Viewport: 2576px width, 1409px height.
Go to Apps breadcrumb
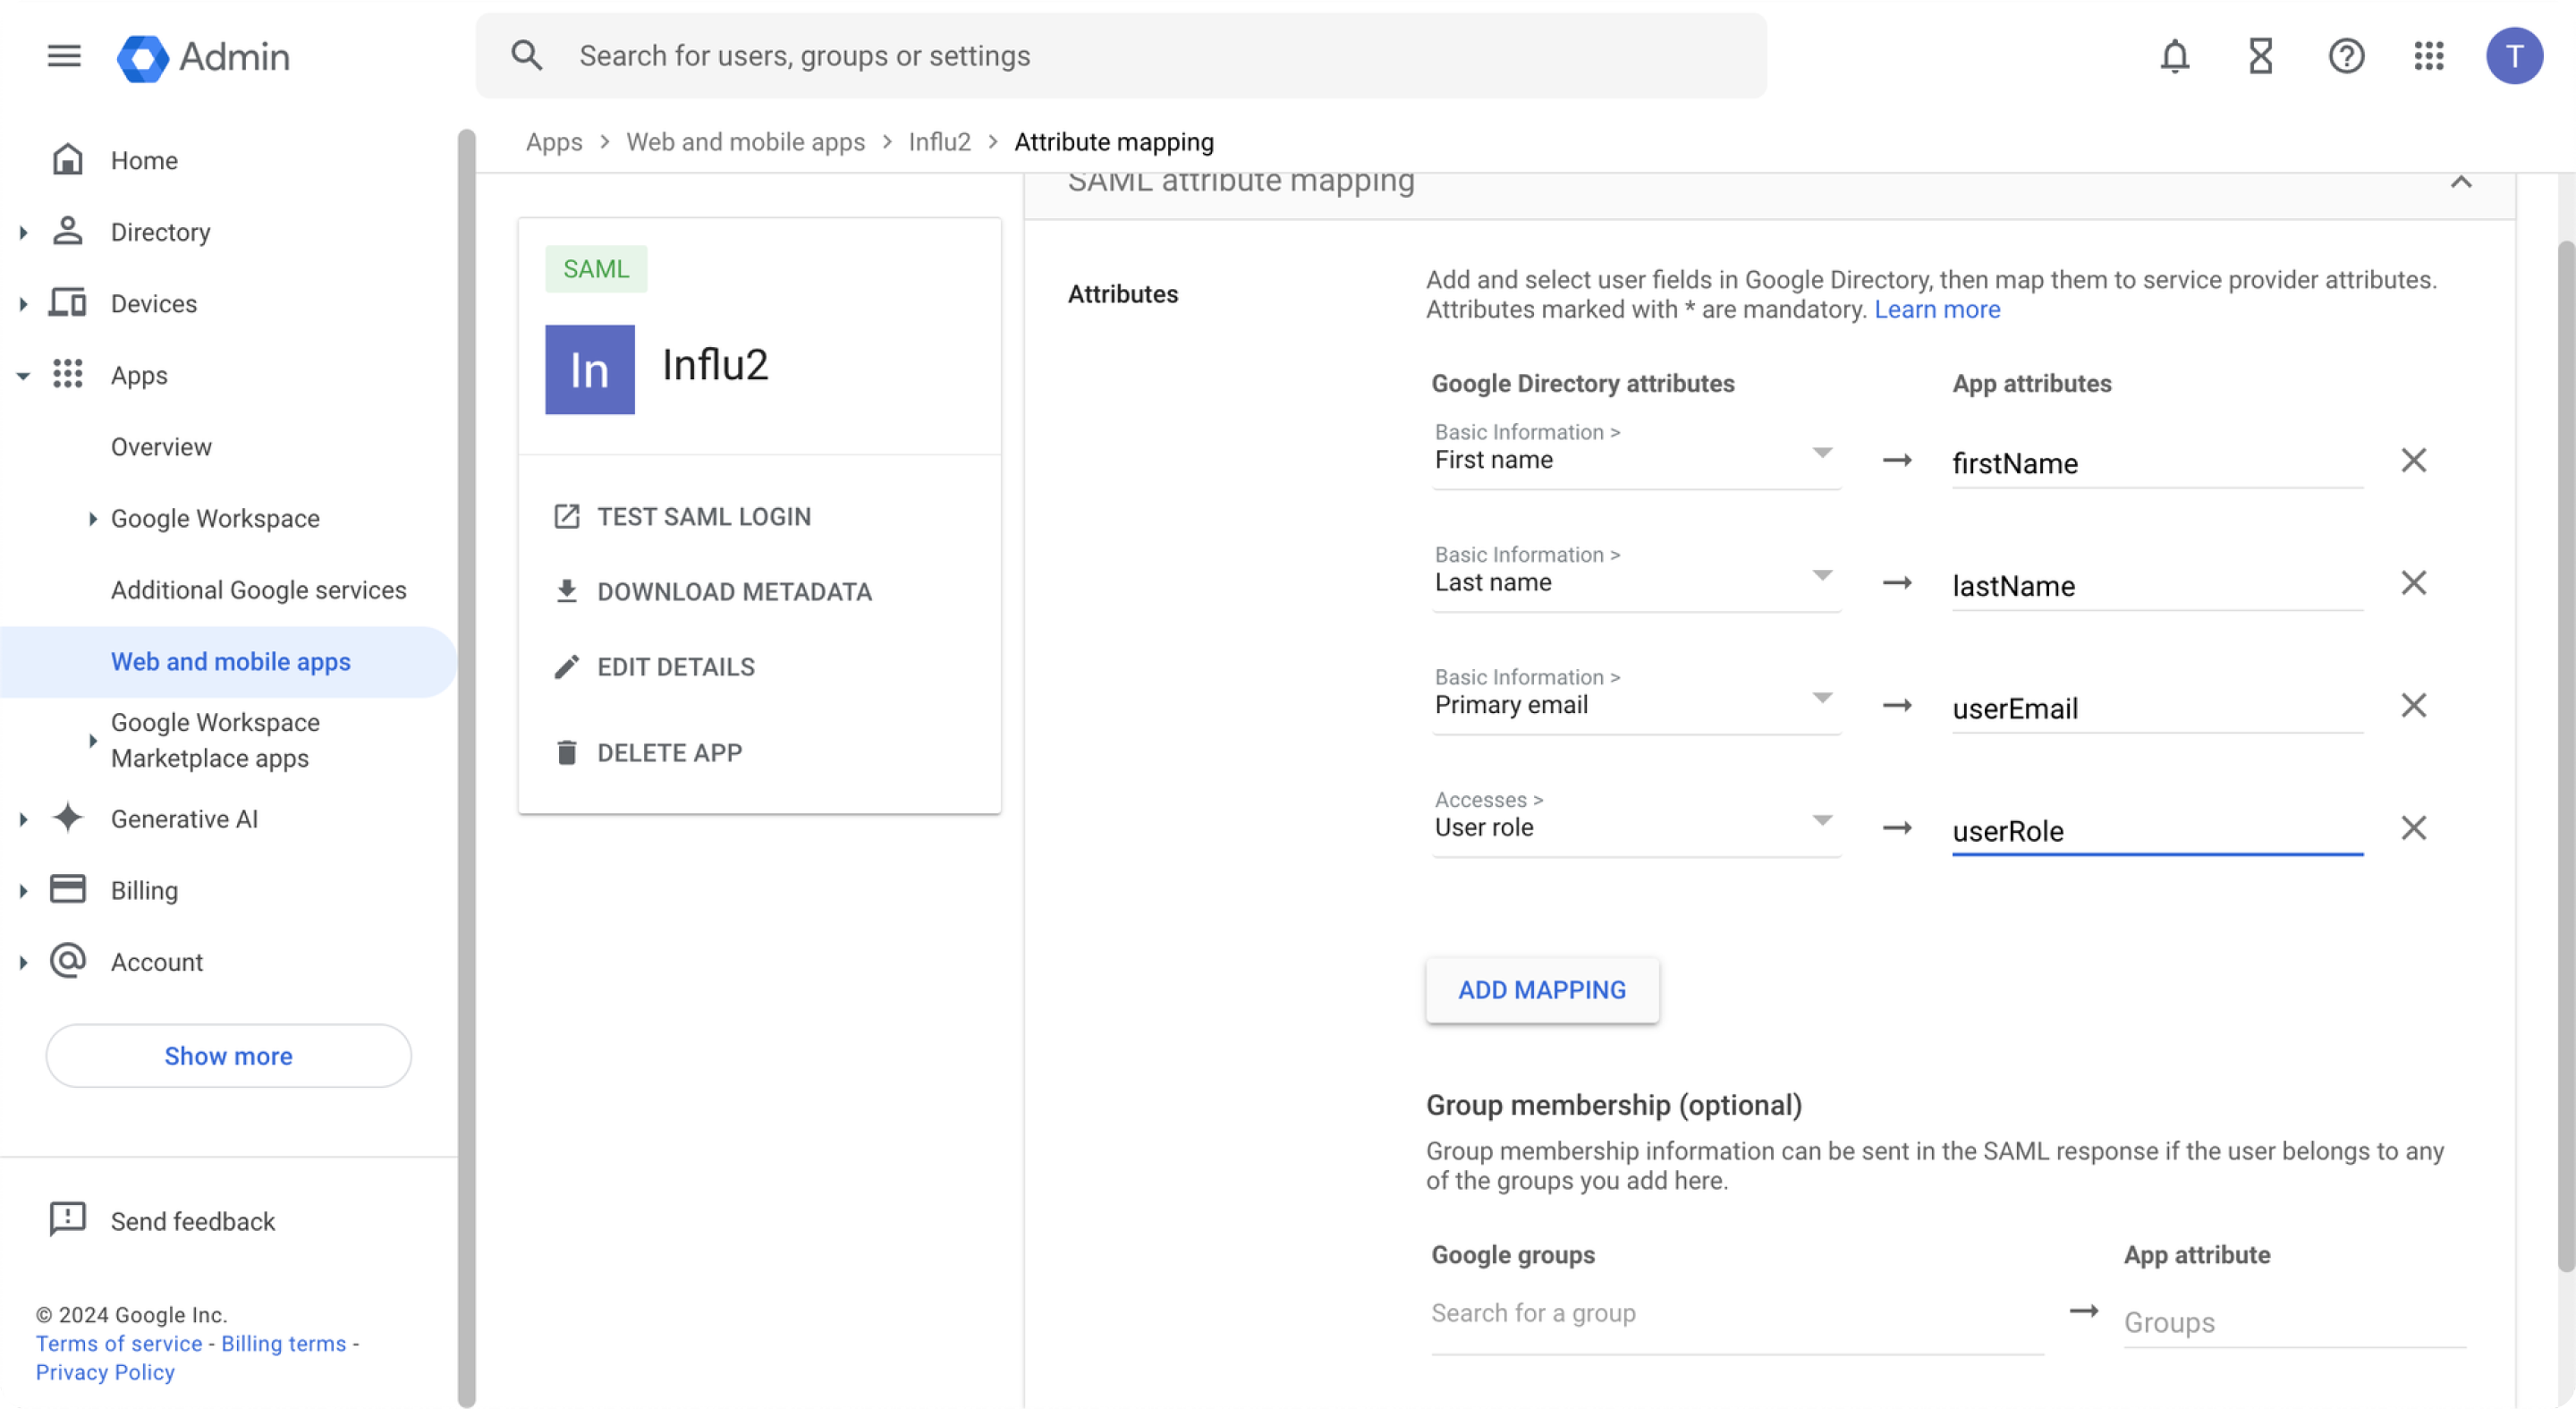pos(554,142)
